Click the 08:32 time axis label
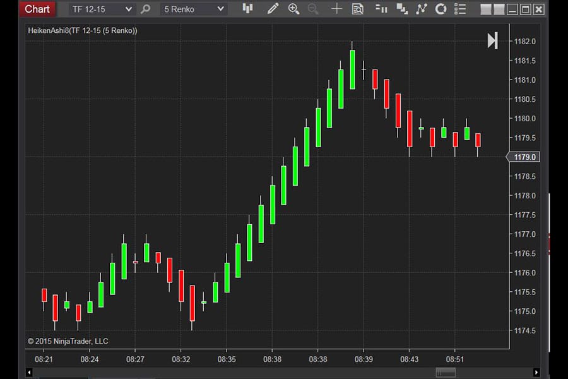The height and width of the screenshot is (379, 568). click(180, 359)
